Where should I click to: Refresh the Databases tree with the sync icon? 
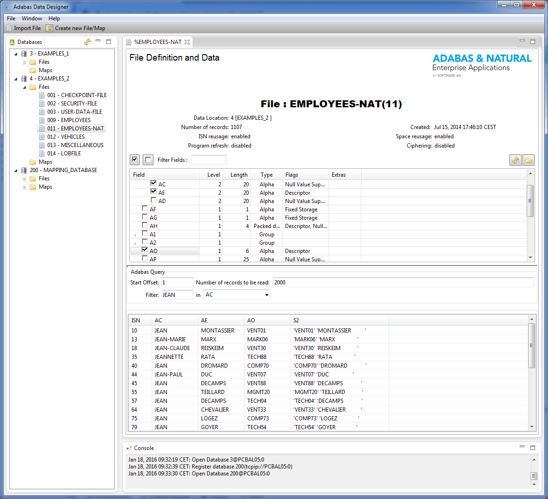coord(87,42)
